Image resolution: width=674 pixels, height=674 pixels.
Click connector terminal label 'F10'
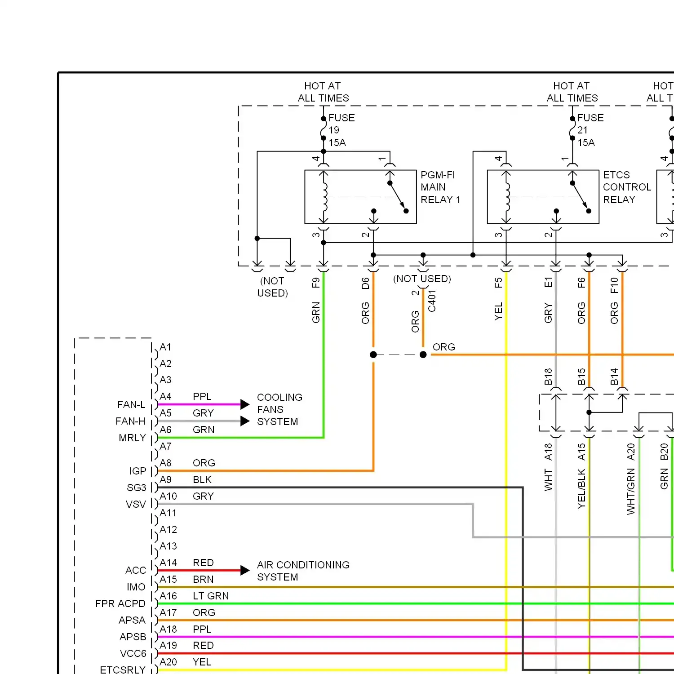(x=614, y=285)
